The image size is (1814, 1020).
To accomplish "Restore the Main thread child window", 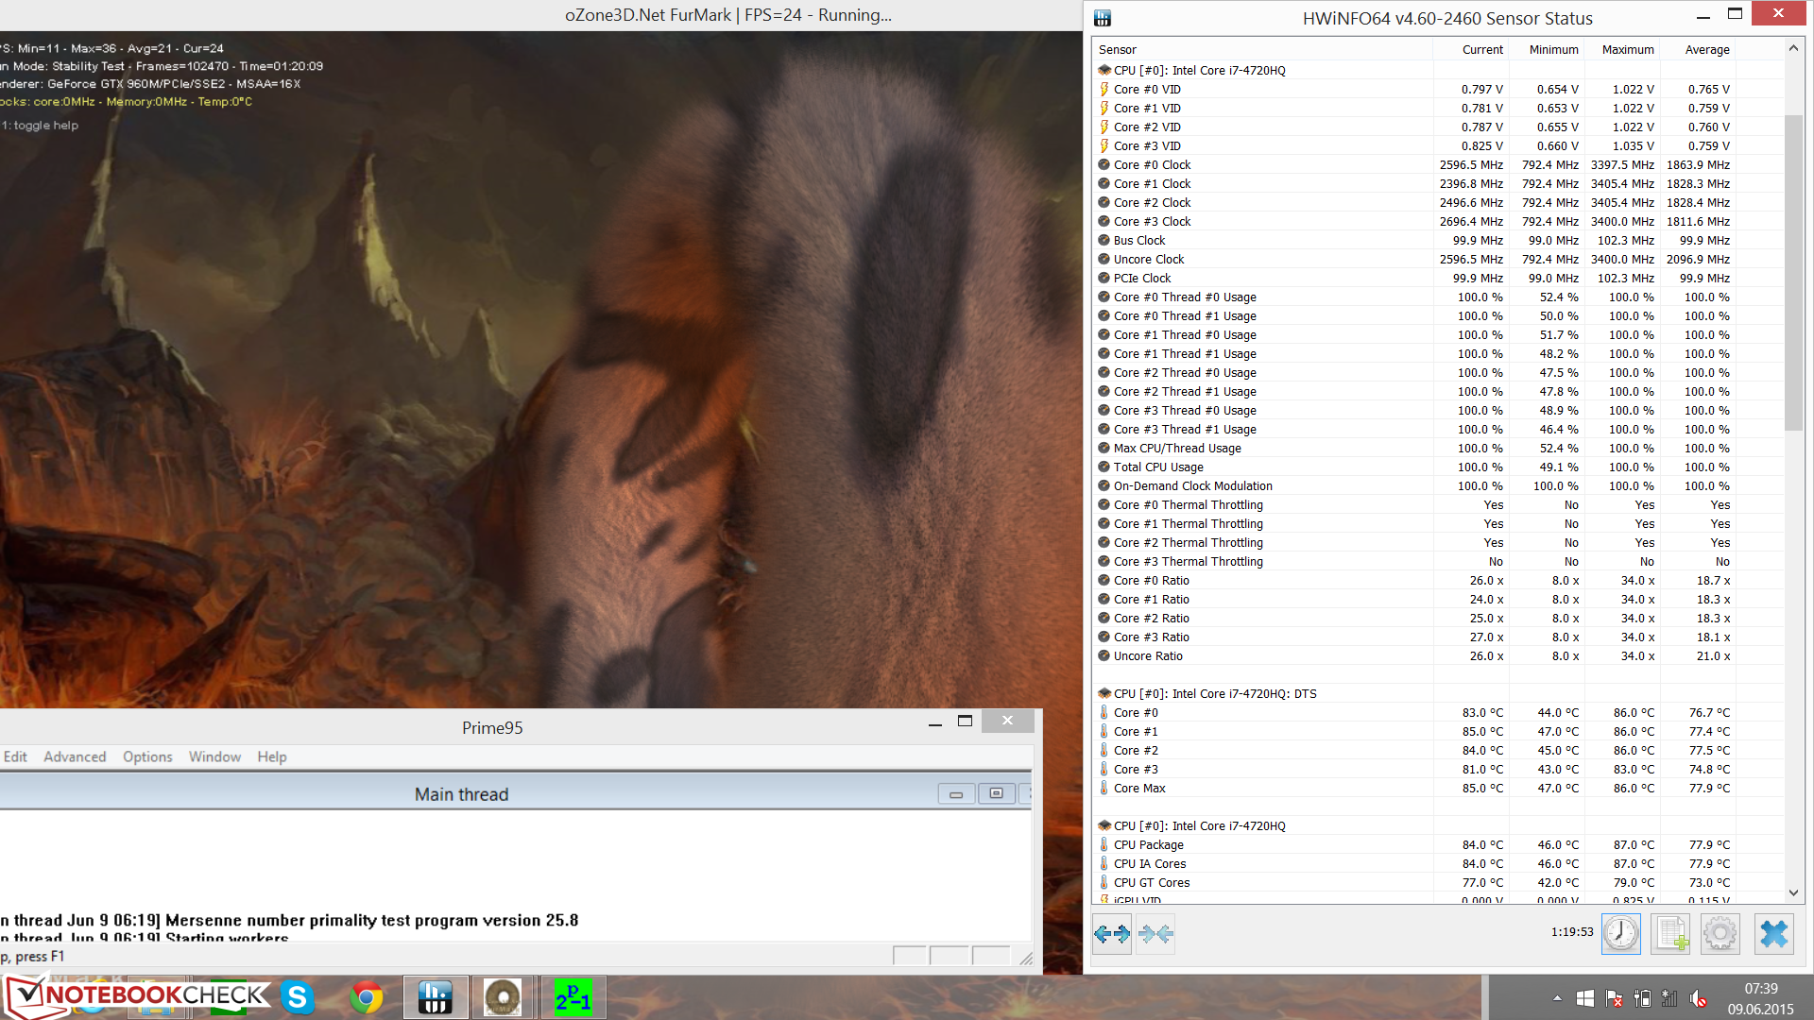I will click(x=996, y=794).
